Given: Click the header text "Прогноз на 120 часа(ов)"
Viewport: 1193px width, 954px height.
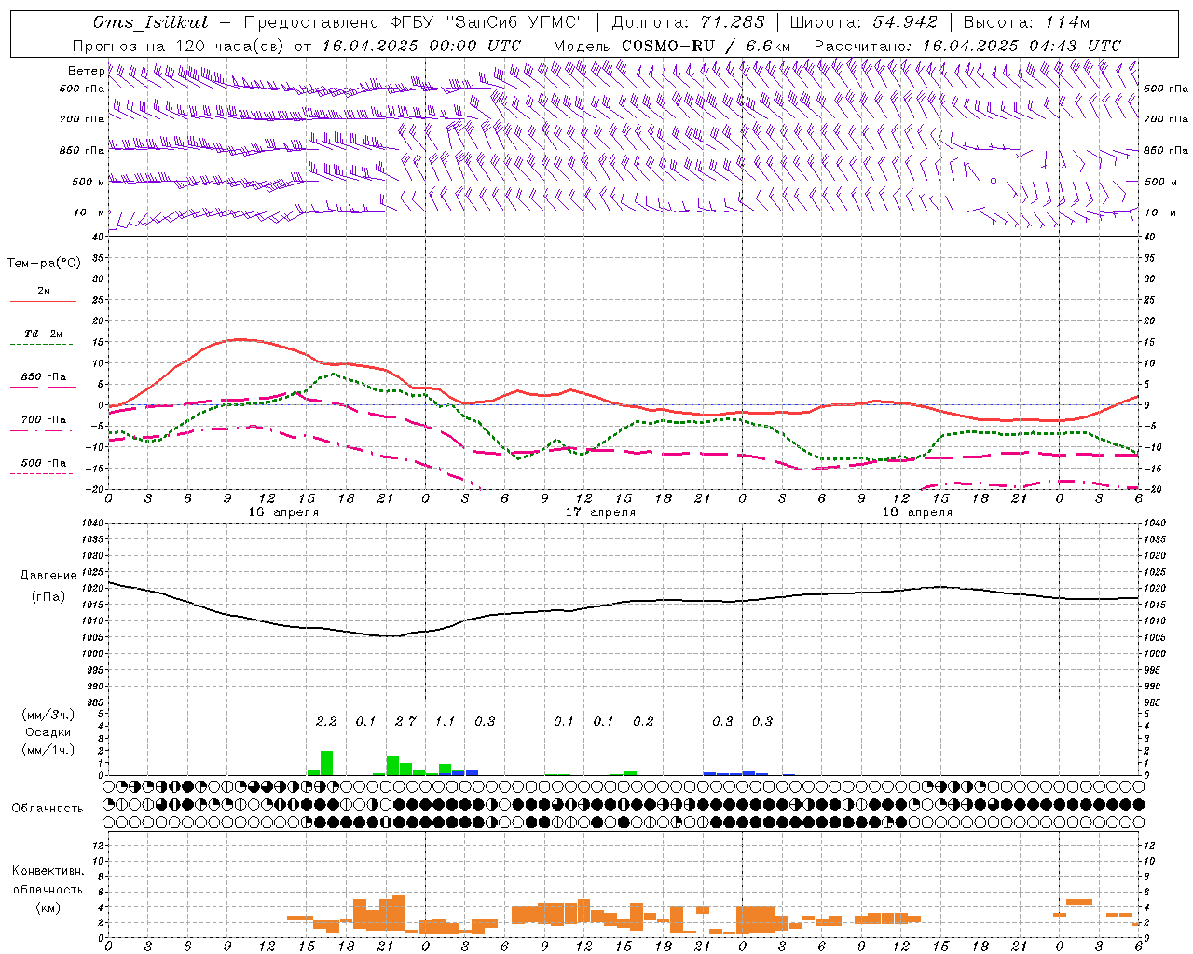Looking at the screenshot, I should 179,46.
